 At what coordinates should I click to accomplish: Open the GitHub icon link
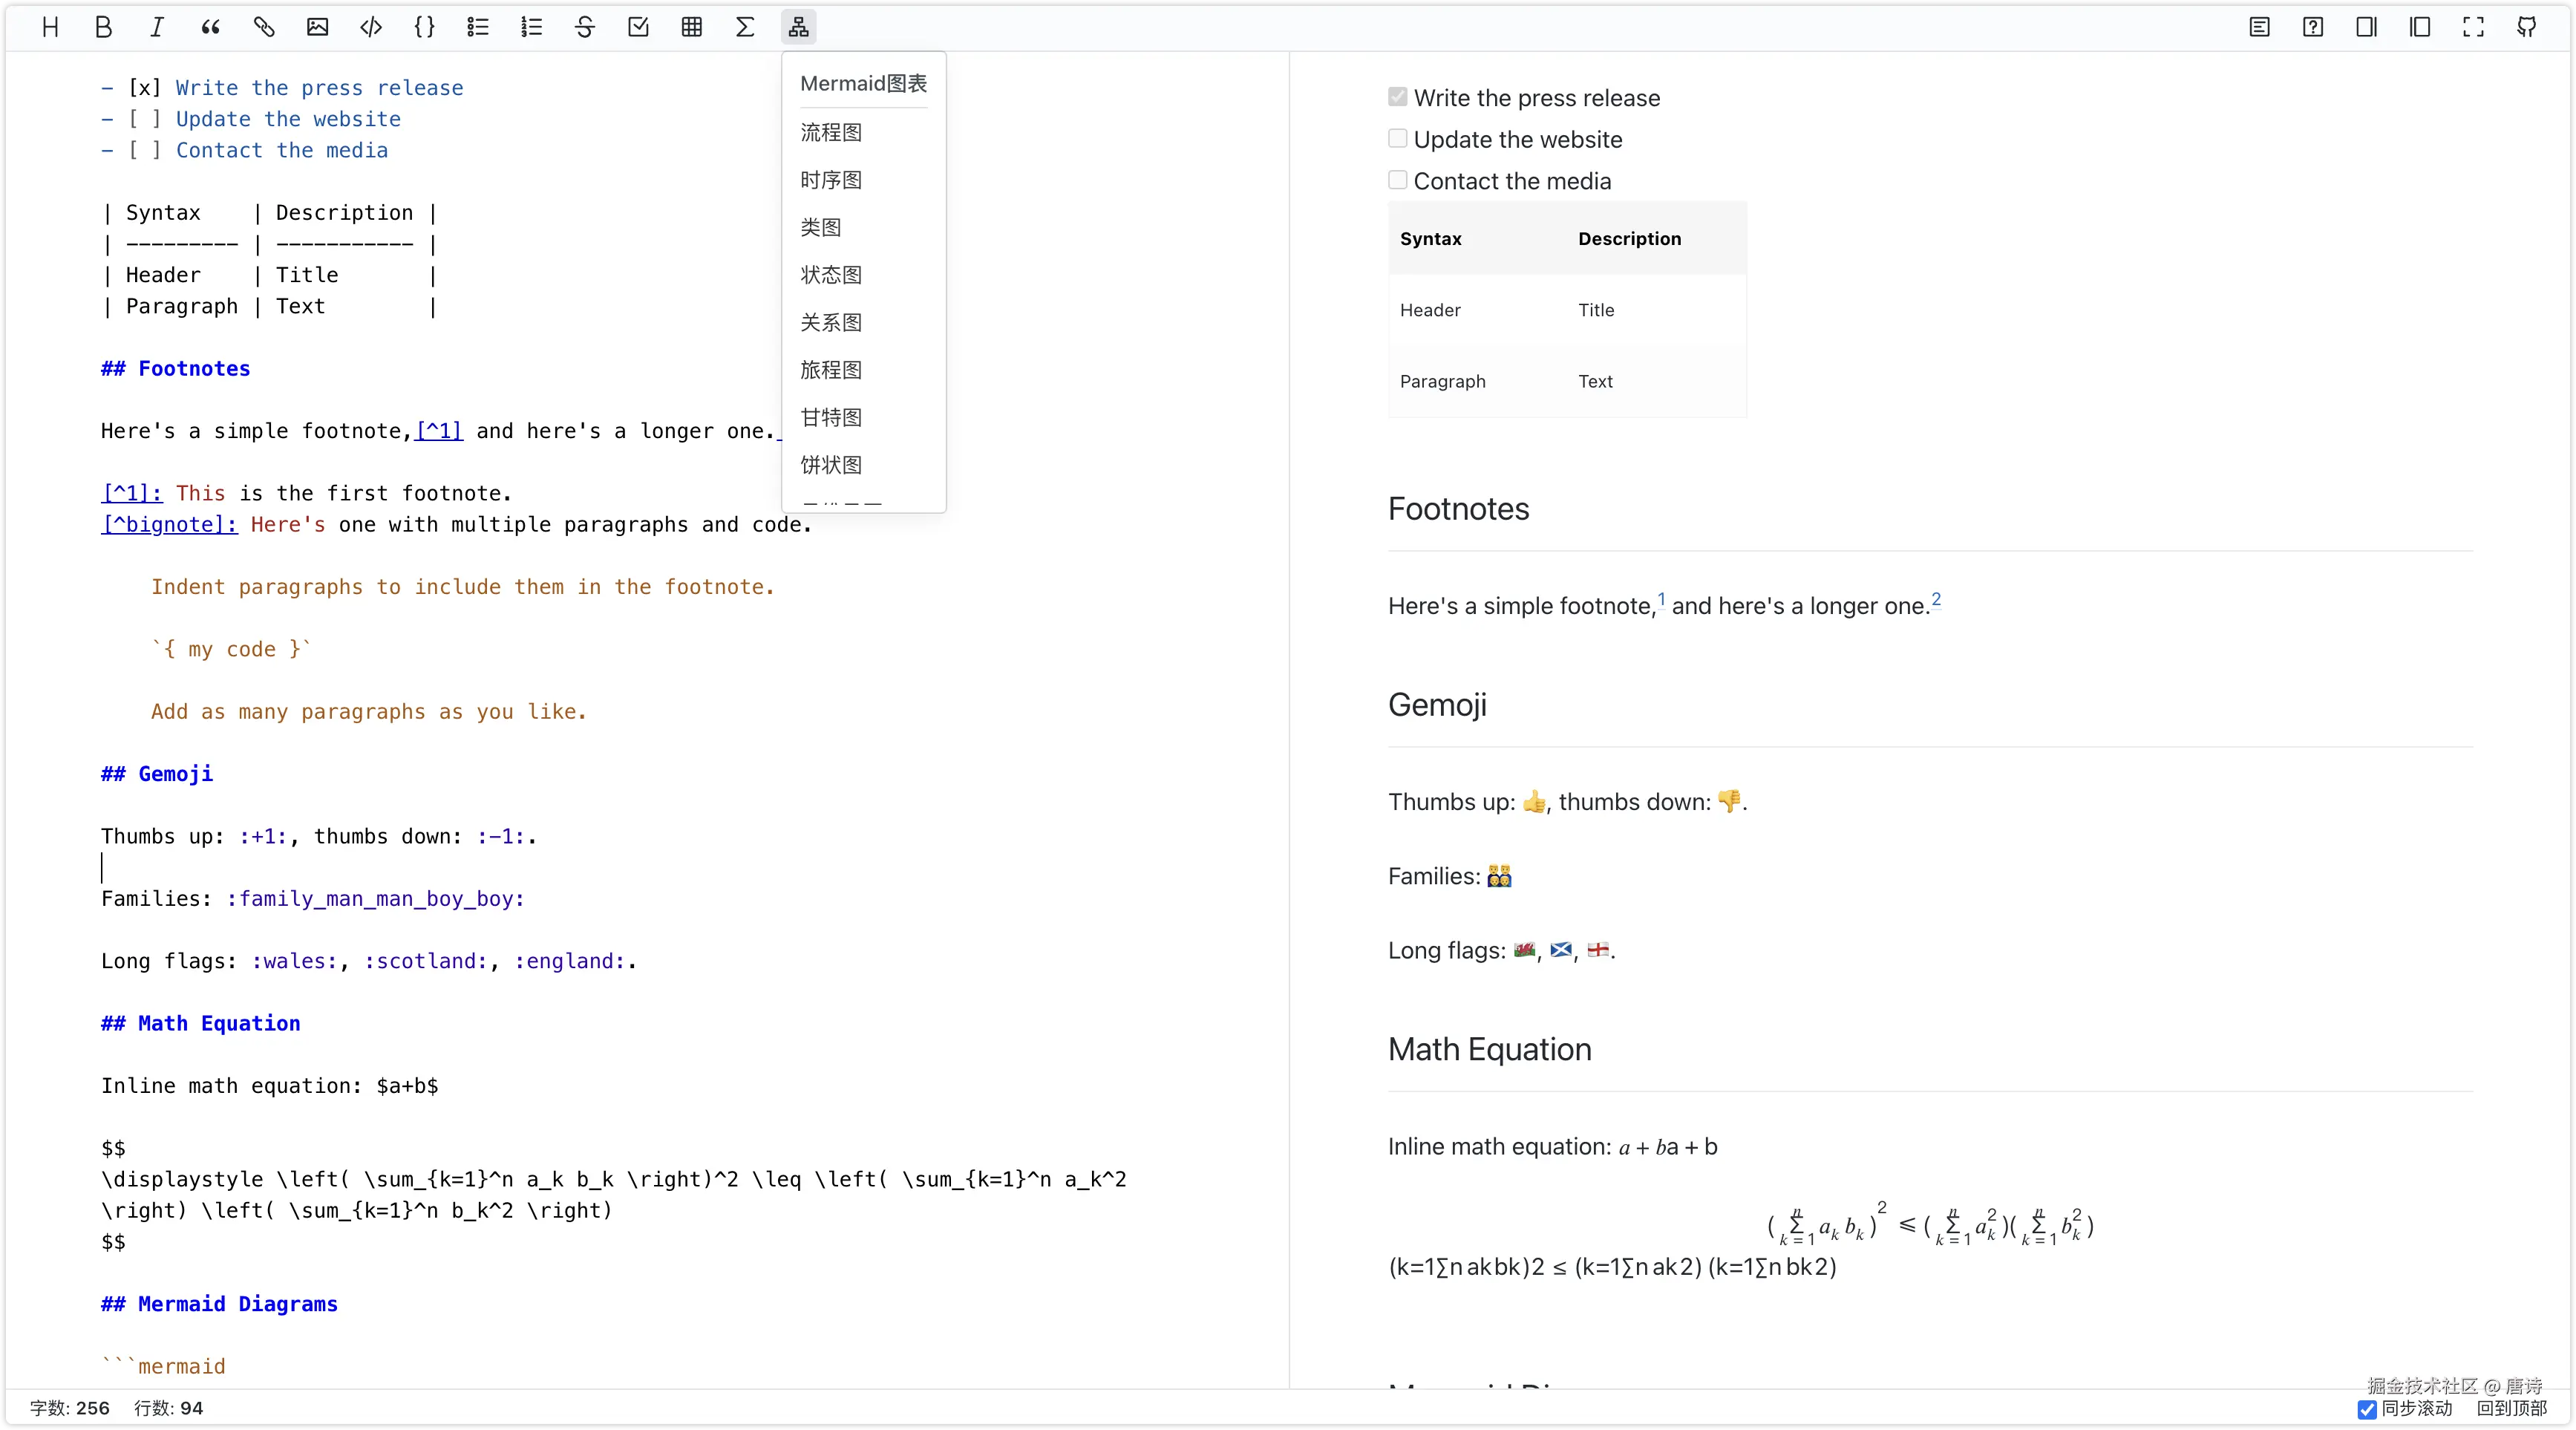tap(2527, 27)
